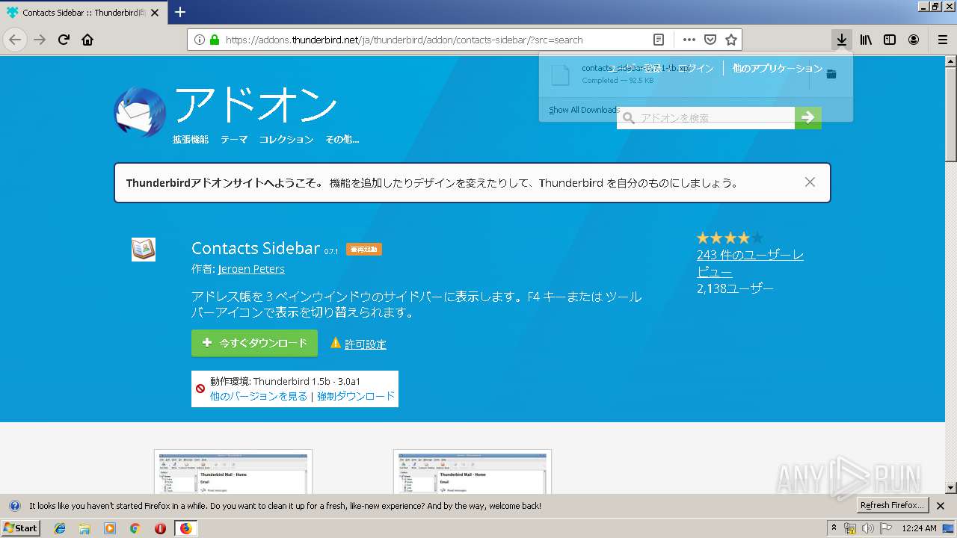Click the page vertical scrollbar
The width and height of the screenshot is (957, 538).
click(x=950, y=273)
